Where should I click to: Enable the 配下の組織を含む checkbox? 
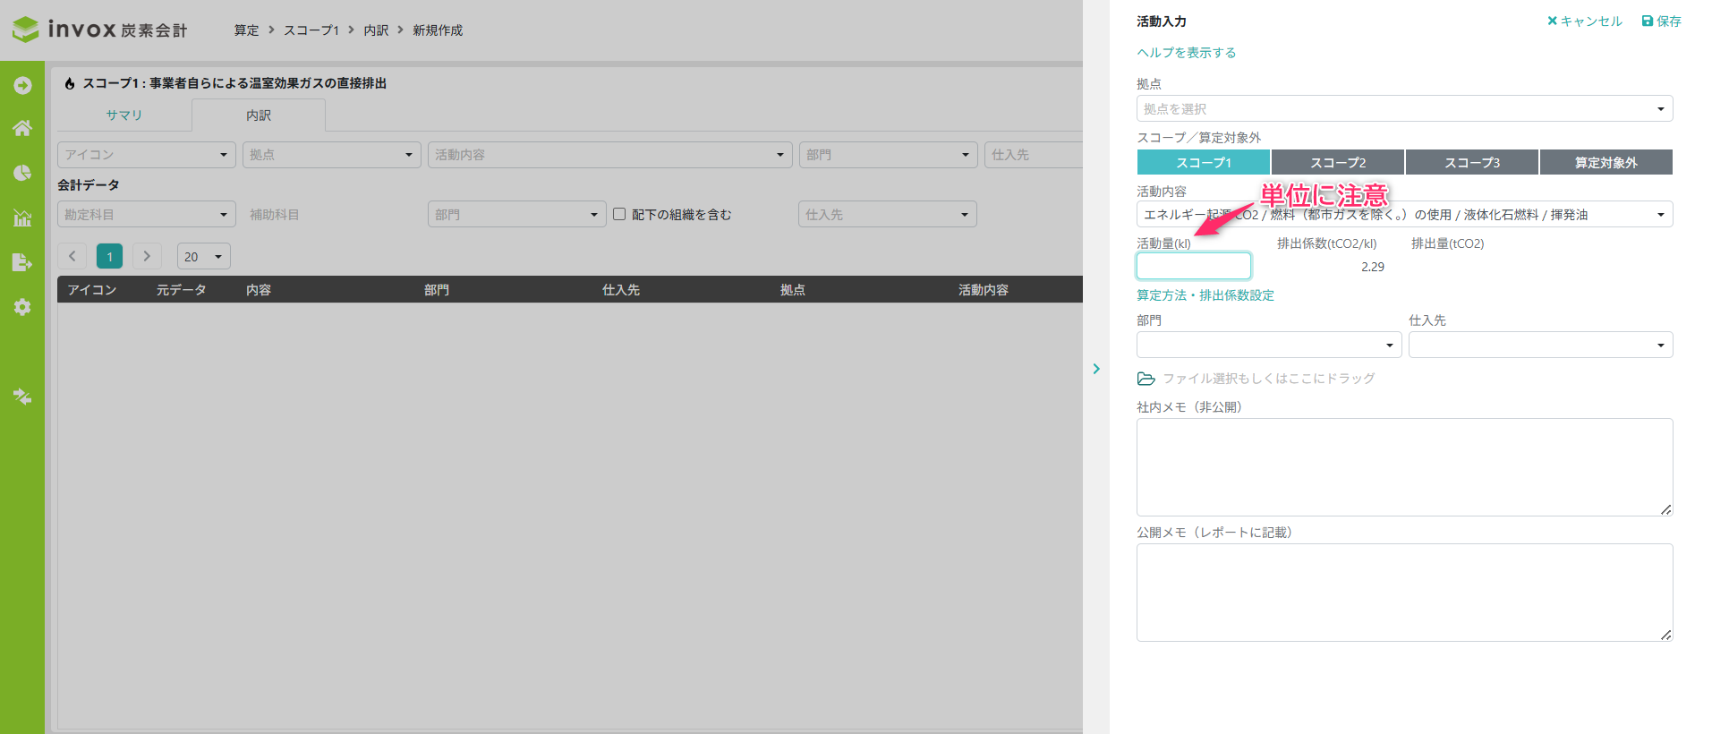[619, 214]
